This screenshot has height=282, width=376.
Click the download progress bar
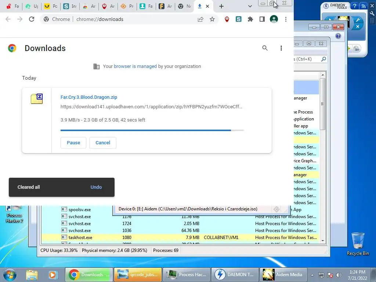pyautogui.click(x=152, y=130)
